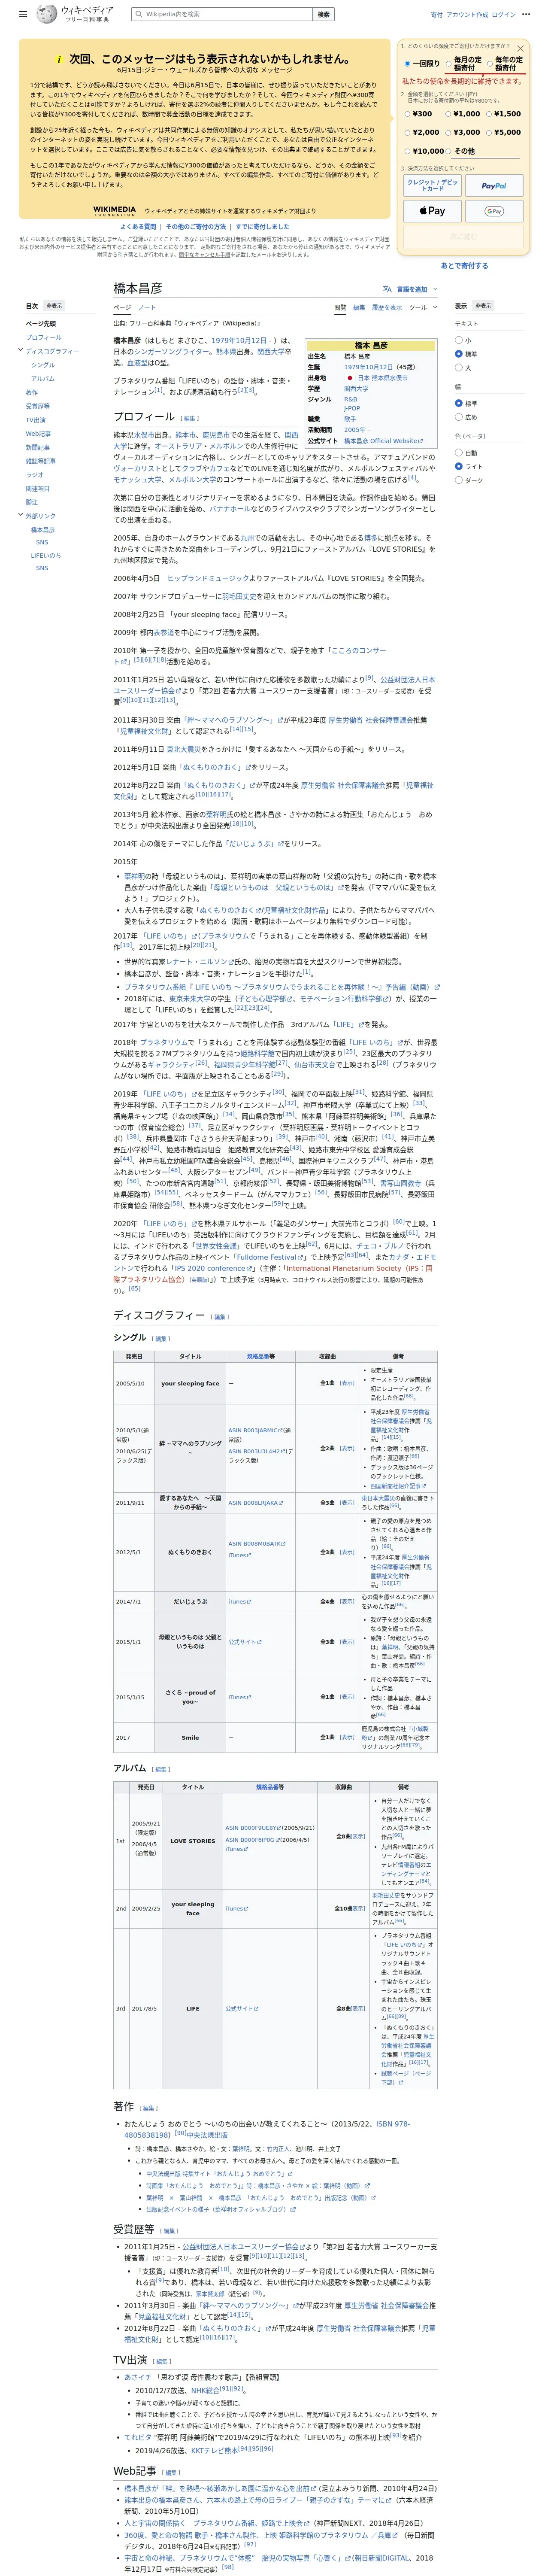The image size is (551, 2576).
Task: Jump to プロフィール in contents sidebar
Action: tap(44, 338)
